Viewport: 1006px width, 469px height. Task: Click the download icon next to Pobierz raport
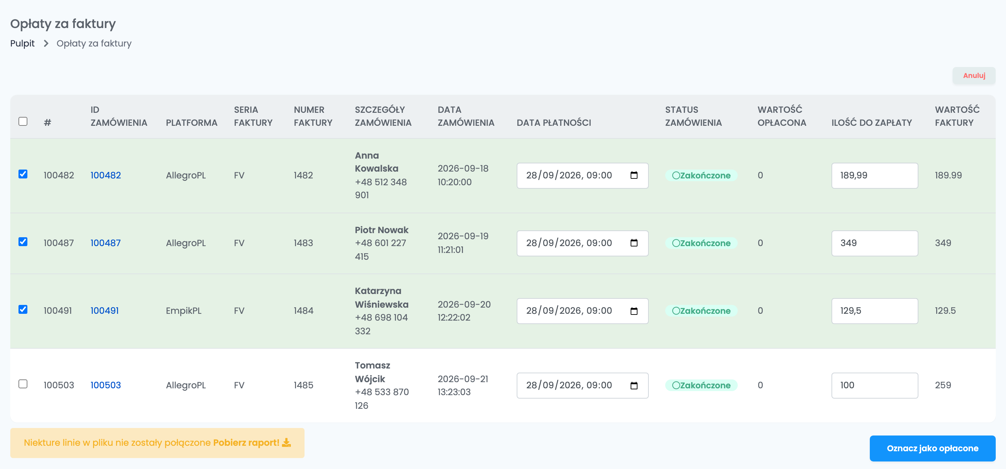(286, 442)
